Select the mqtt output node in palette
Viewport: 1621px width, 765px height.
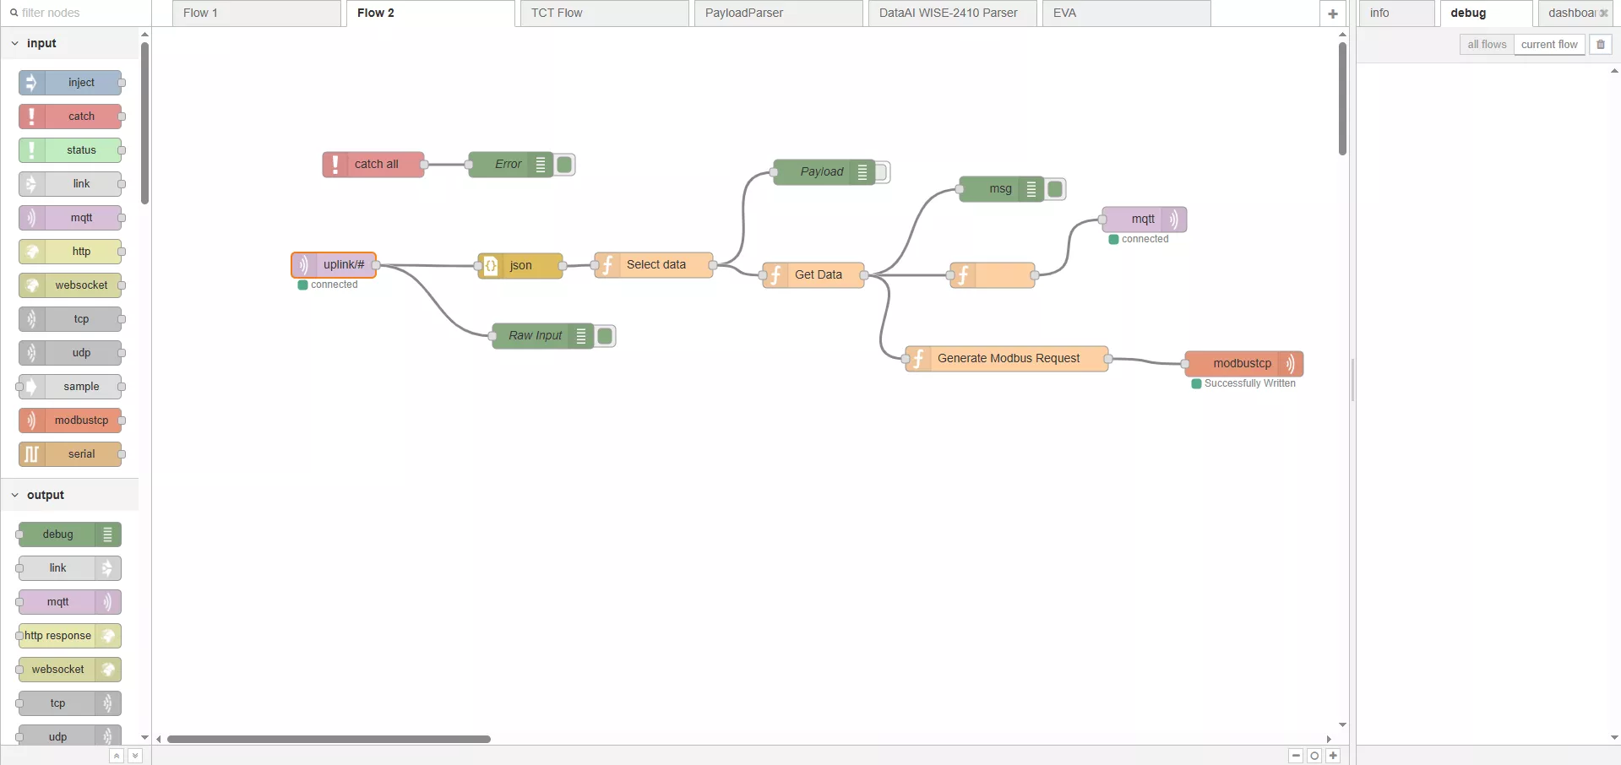70,602
